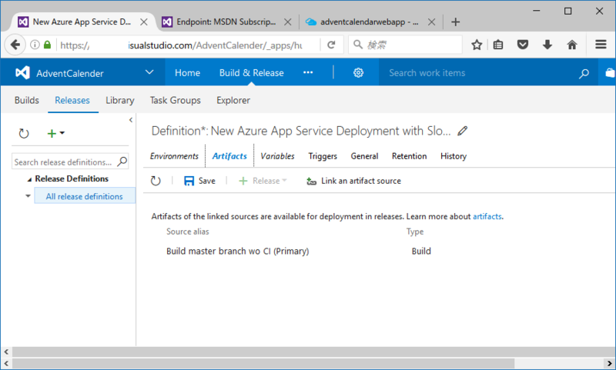Click the settings gear icon in header
Screen dimensions: 616x370
[x=358, y=73]
